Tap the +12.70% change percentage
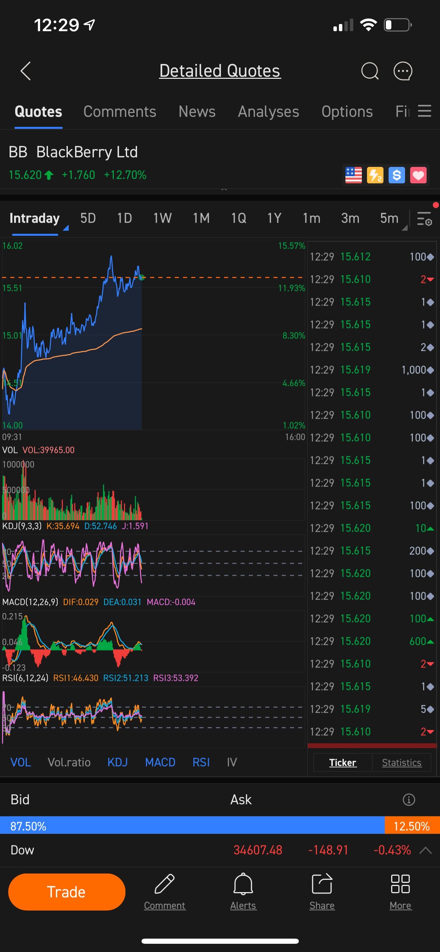Screen dimensions: 440x952 pyautogui.click(x=125, y=175)
